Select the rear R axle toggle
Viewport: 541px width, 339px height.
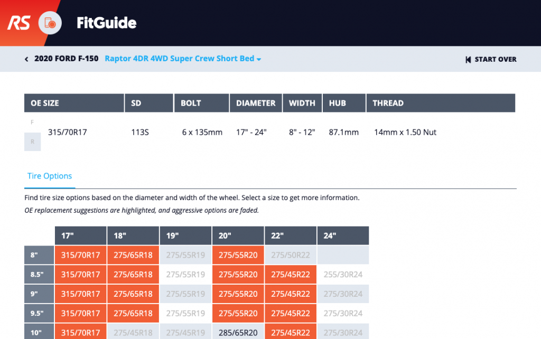(x=32, y=142)
